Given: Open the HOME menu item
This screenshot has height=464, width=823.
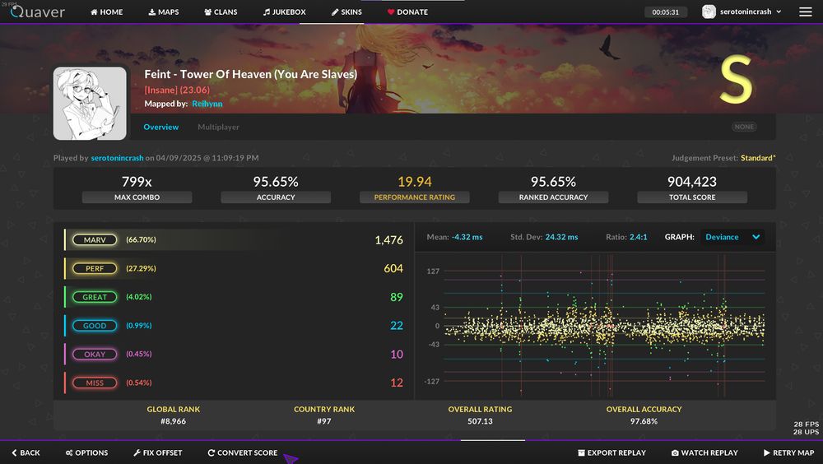Looking at the screenshot, I should coord(106,12).
